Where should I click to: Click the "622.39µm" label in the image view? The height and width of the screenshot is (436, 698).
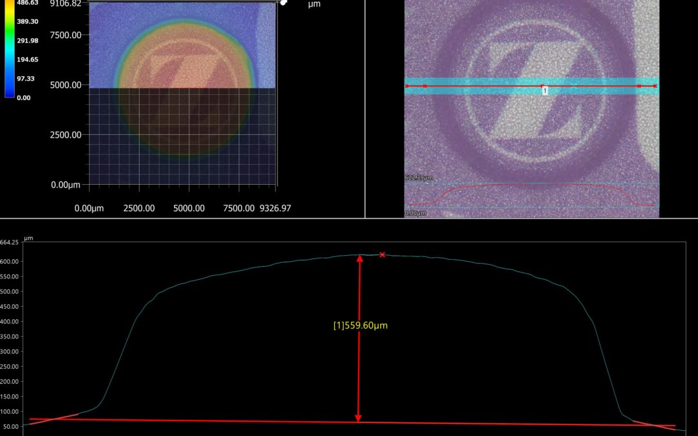pos(419,178)
